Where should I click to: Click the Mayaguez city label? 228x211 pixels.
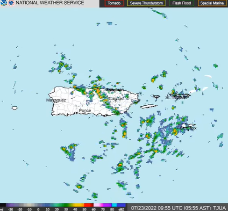(x=56, y=100)
